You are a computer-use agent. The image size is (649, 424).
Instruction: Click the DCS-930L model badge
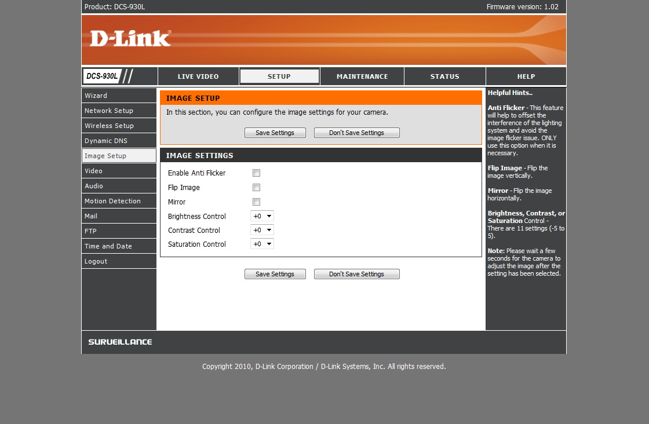click(x=102, y=76)
